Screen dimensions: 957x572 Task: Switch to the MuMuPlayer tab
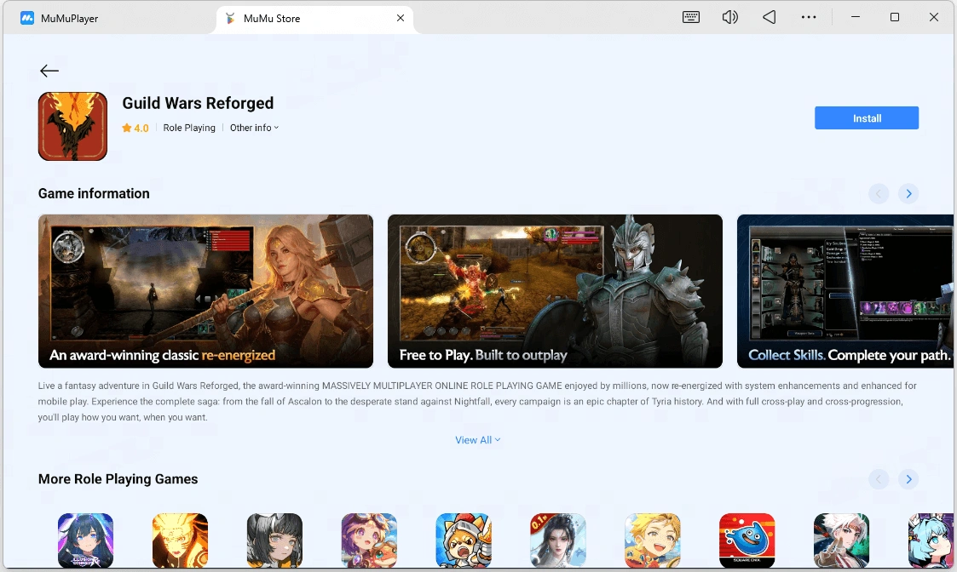click(x=59, y=18)
